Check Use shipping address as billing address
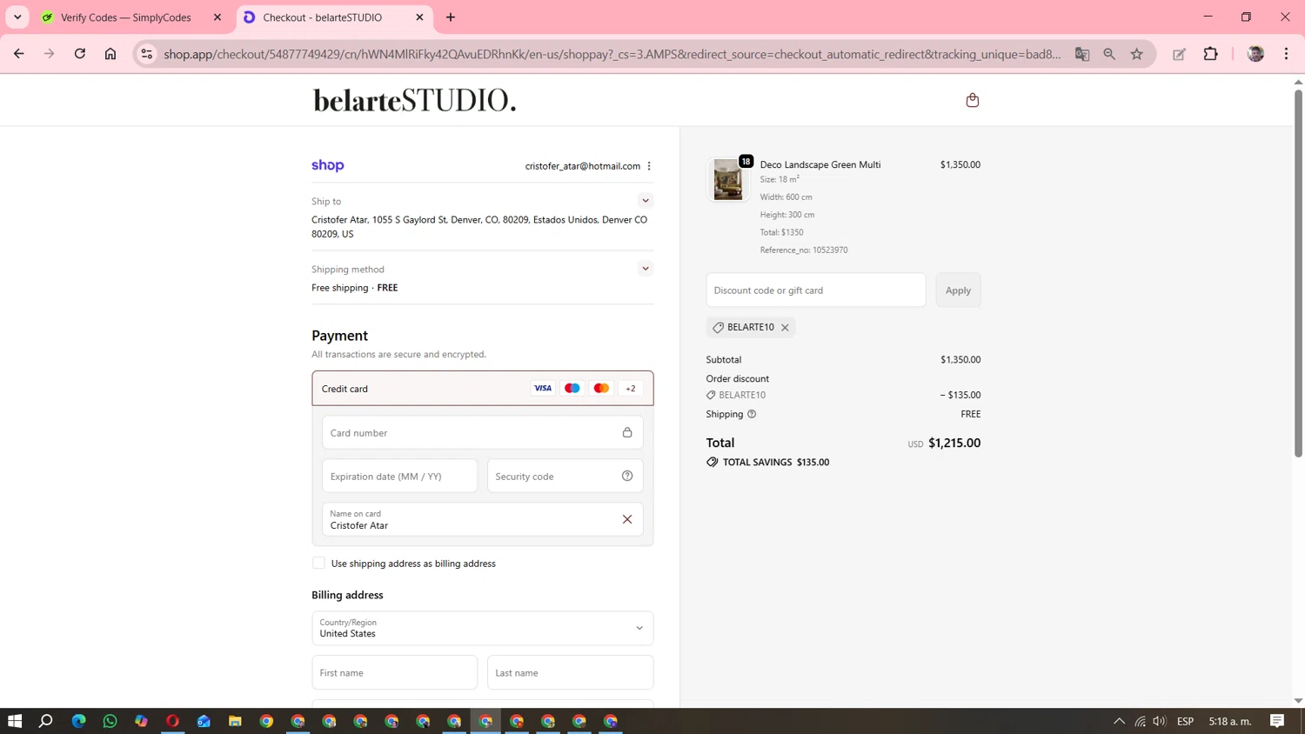This screenshot has height=734, width=1305. [318, 563]
